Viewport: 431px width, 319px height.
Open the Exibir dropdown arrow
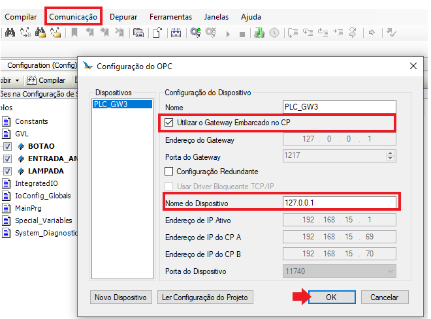pos(17,80)
